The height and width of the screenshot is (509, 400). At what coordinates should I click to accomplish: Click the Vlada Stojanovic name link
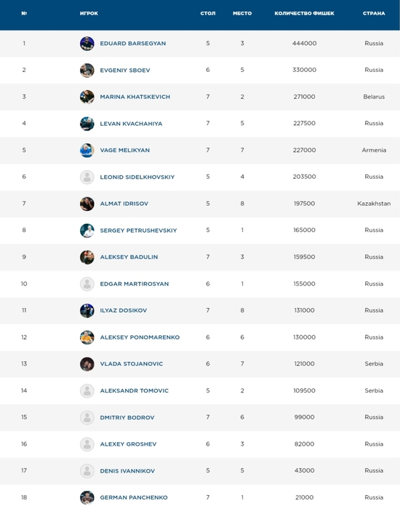point(131,364)
